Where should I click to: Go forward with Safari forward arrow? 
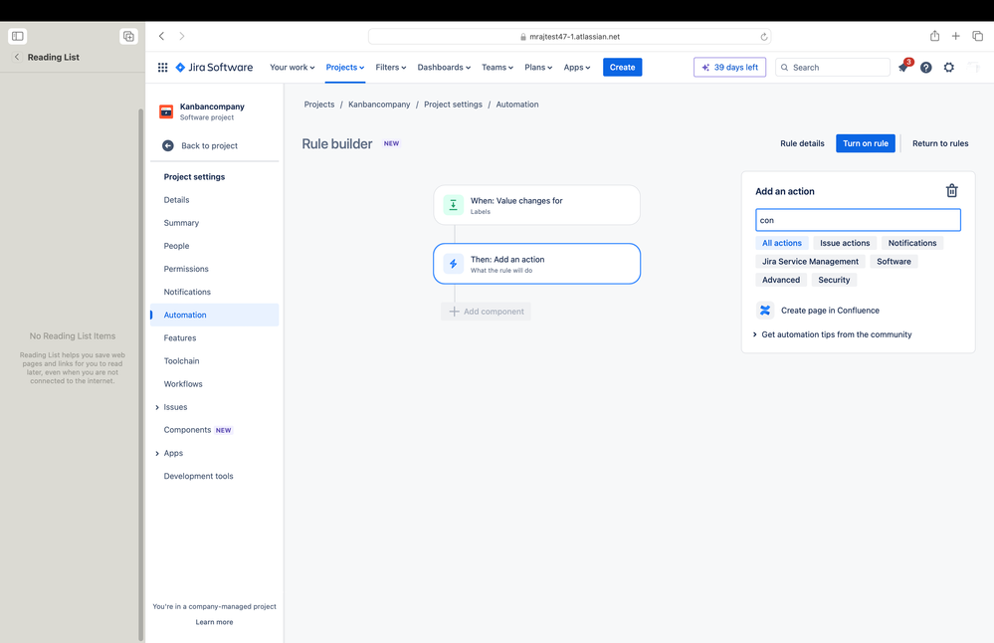pos(182,36)
